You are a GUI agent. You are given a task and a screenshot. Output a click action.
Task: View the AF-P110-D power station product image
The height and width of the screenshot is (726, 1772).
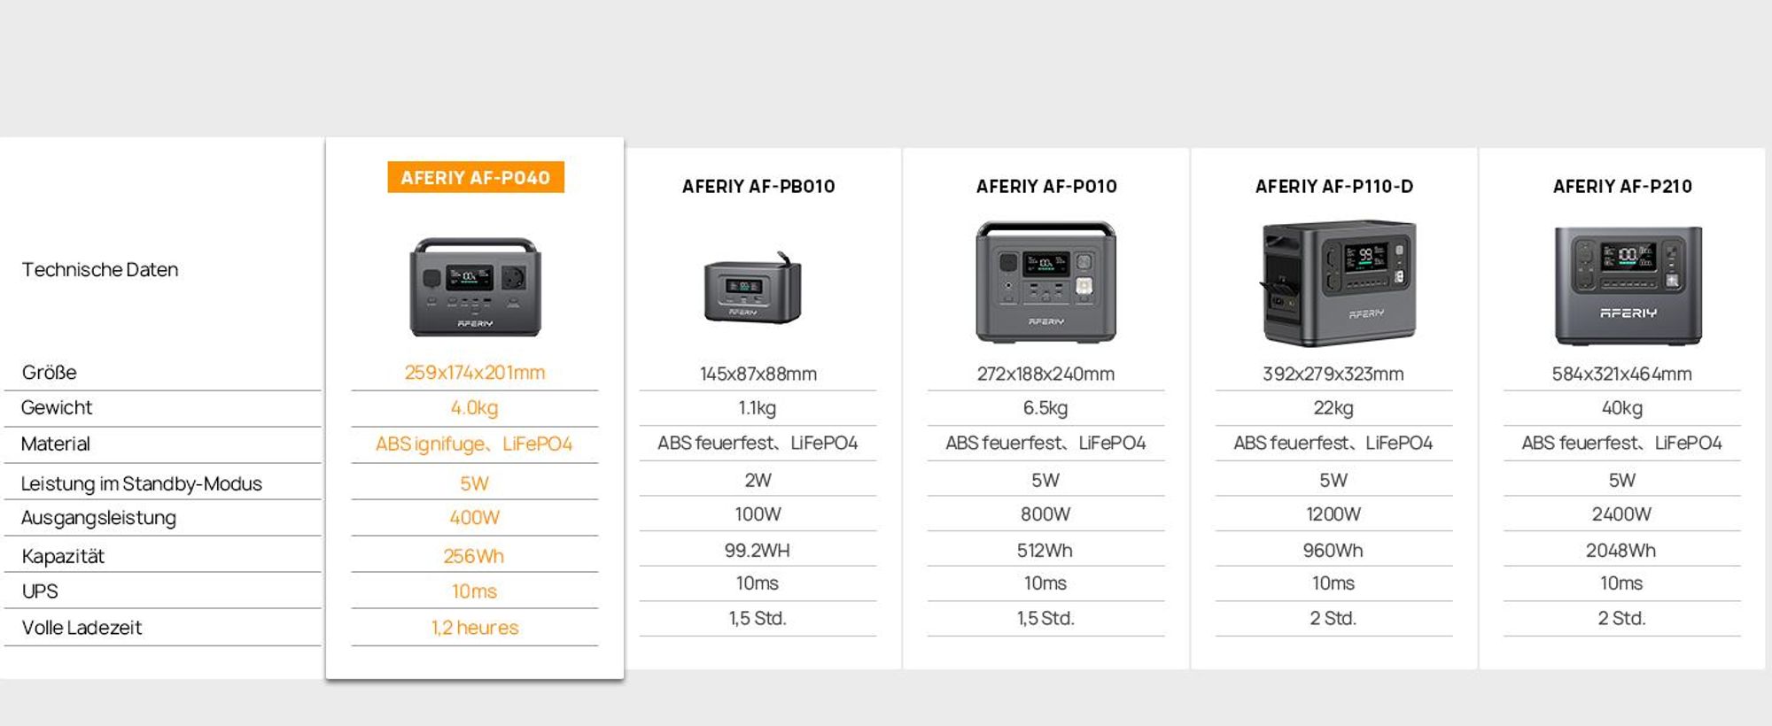tap(1339, 282)
